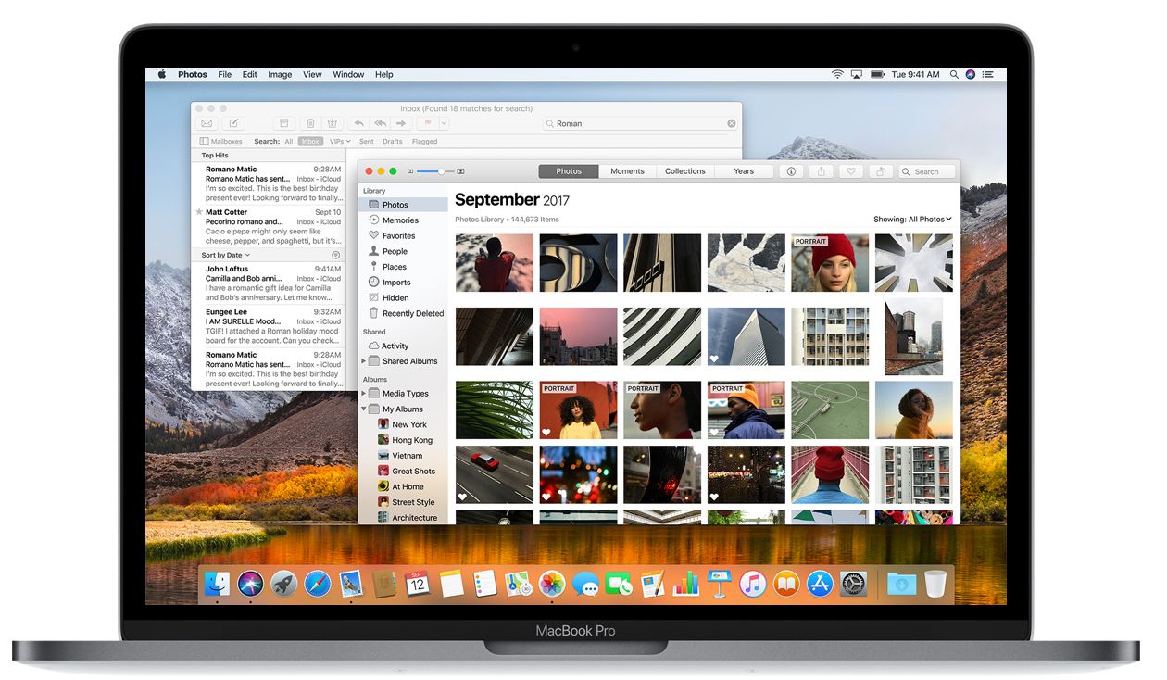
Task: Switch to the Collections tab
Action: pyautogui.click(x=685, y=171)
